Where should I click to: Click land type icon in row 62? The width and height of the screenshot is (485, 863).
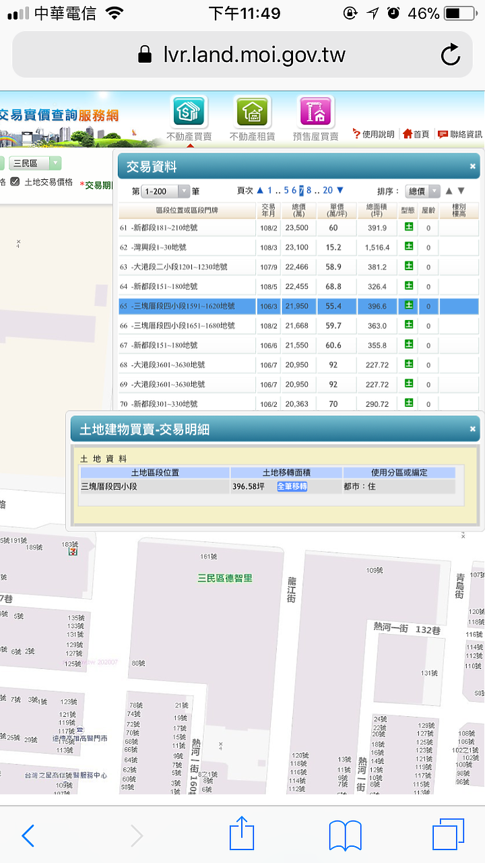[408, 247]
